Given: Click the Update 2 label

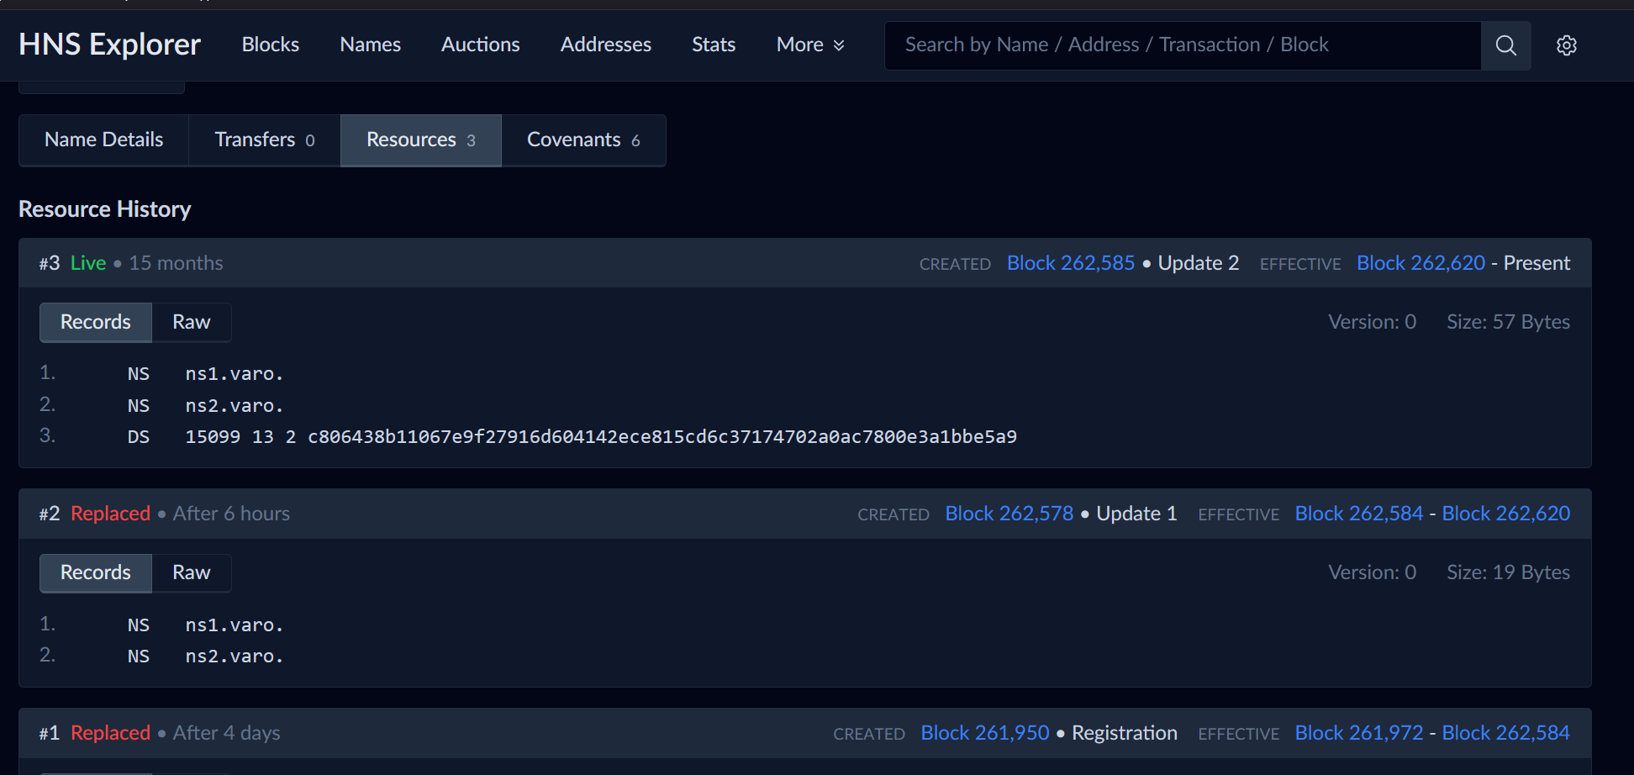Looking at the screenshot, I should pyautogui.click(x=1199, y=263).
